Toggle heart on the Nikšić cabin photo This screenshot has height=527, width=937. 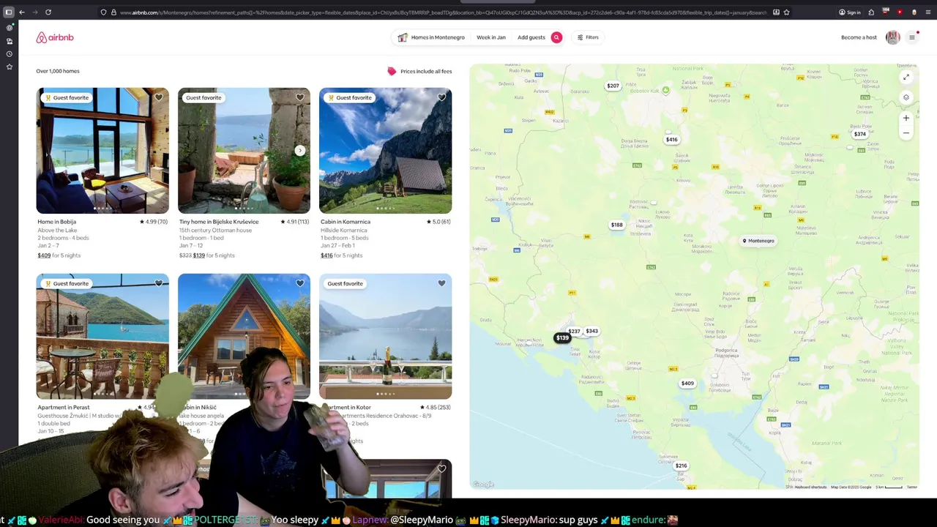click(300, 283)
